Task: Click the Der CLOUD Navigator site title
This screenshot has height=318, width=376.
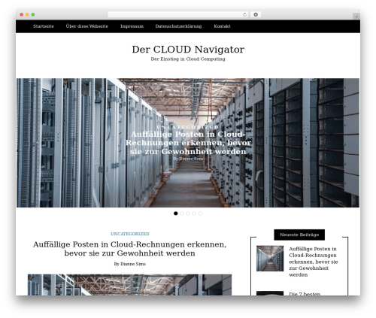Action: coord(188,50)
